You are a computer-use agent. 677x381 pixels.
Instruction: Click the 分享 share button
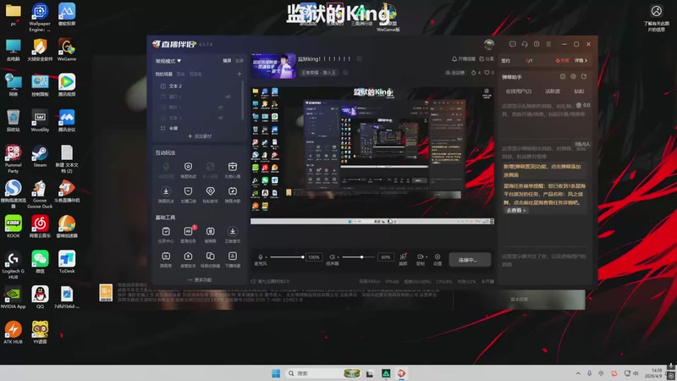point(487,58)
